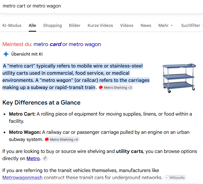203x184 pixels.
Task: Click the red Metro Shelving icon beside +3
Action: click(x=101, y=88)
